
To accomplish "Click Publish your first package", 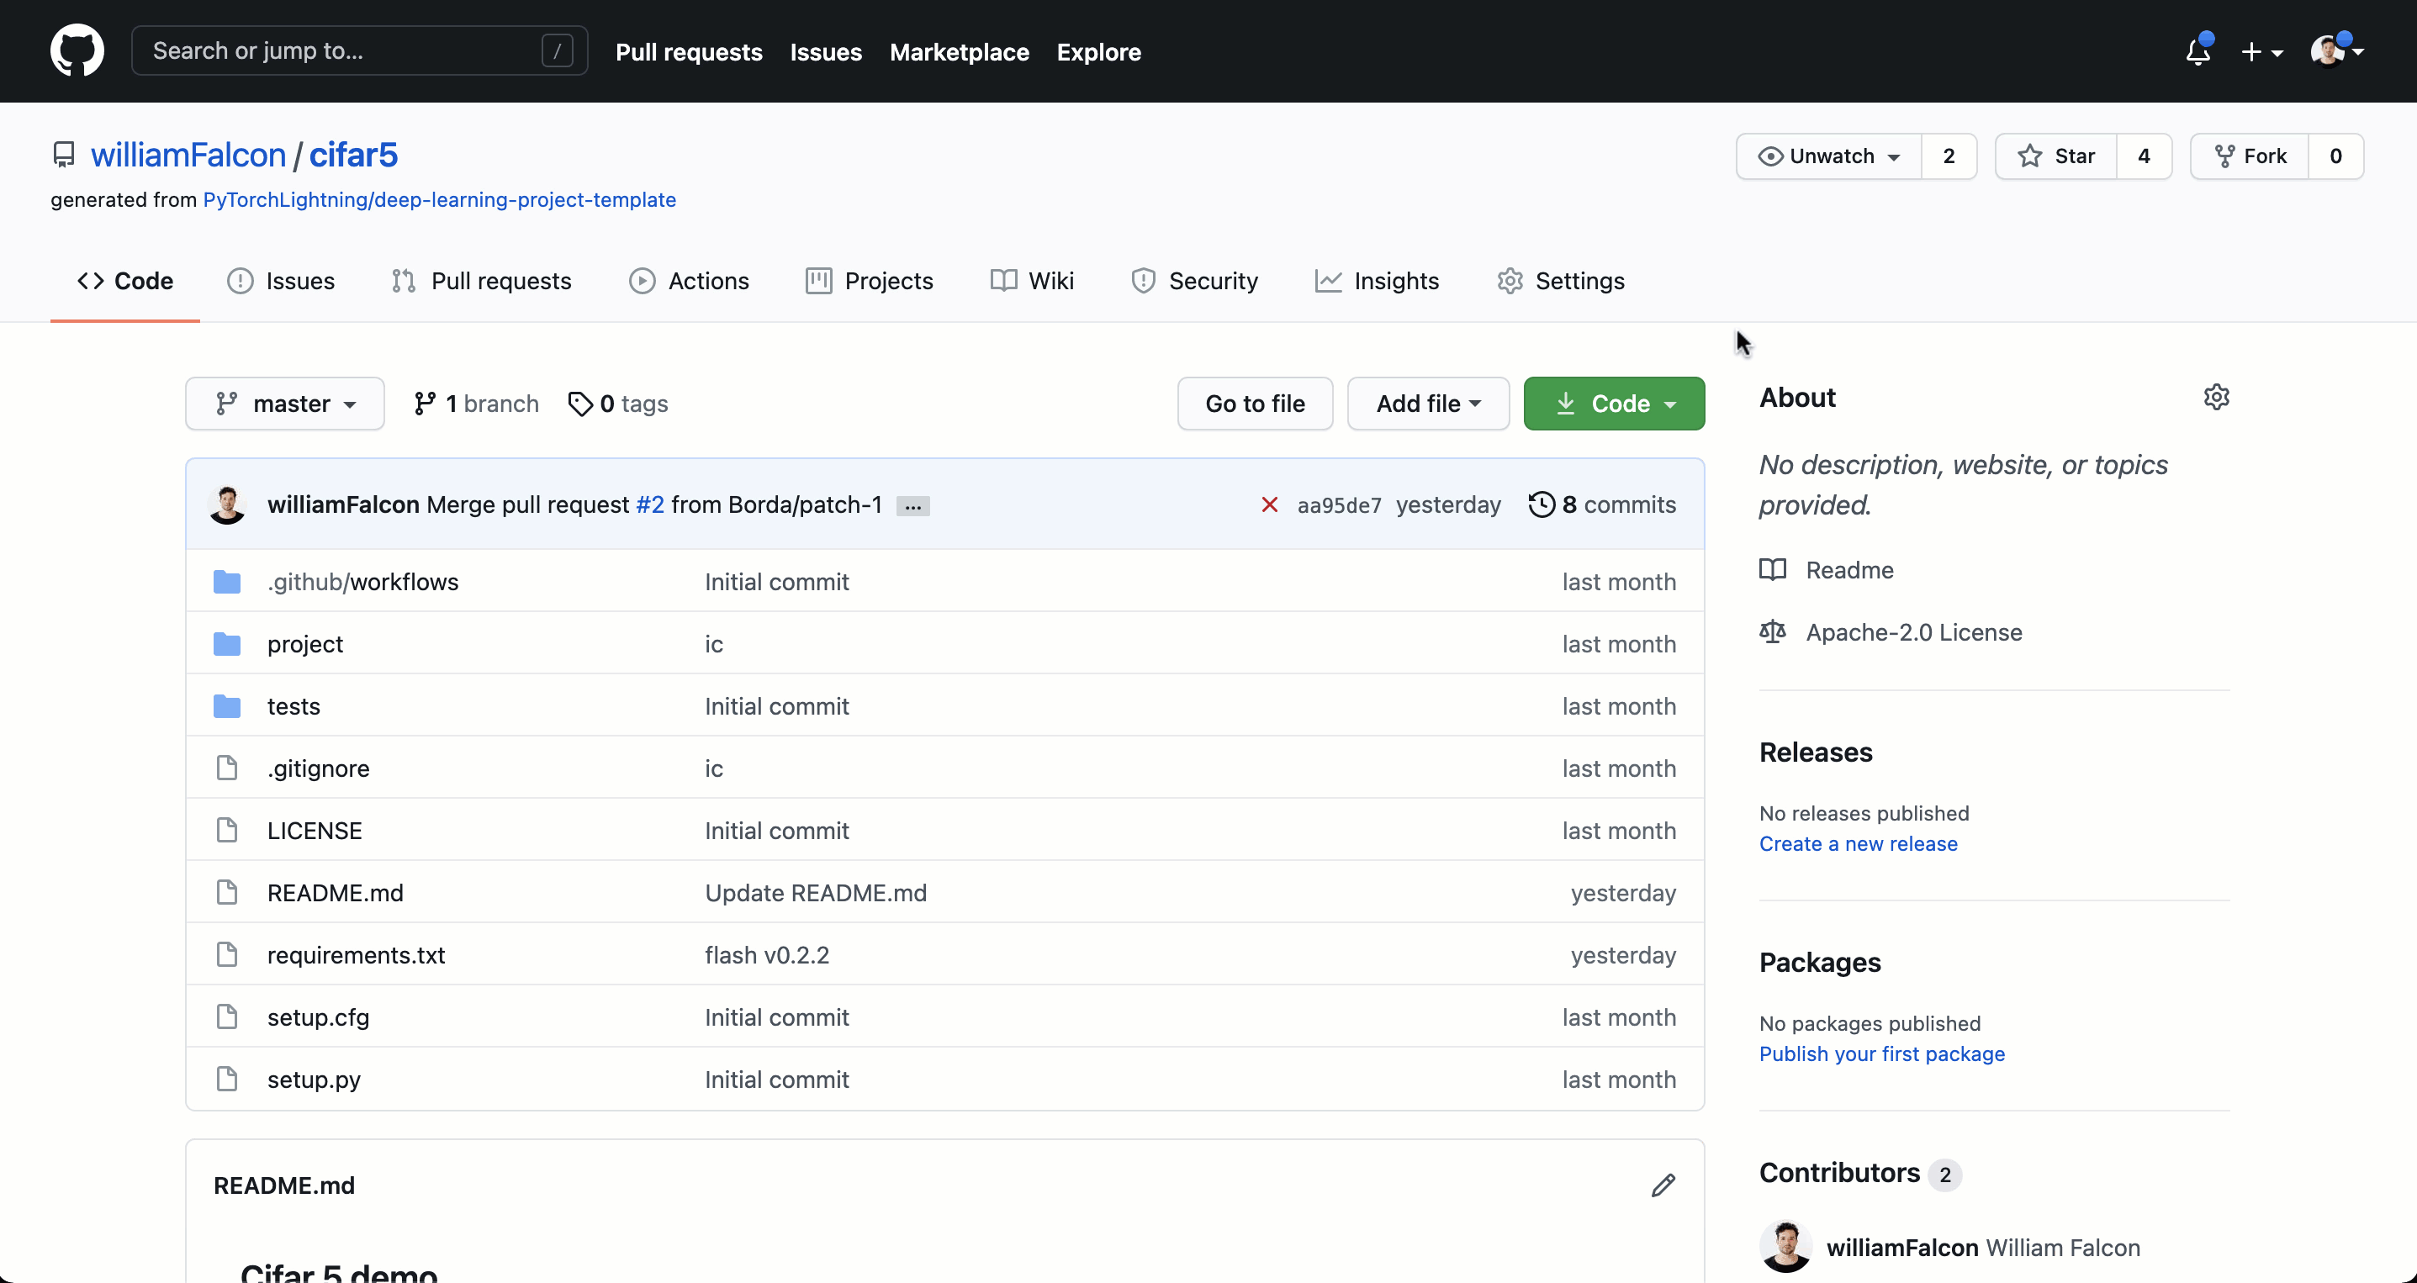I will [x=1881, y=1053].
